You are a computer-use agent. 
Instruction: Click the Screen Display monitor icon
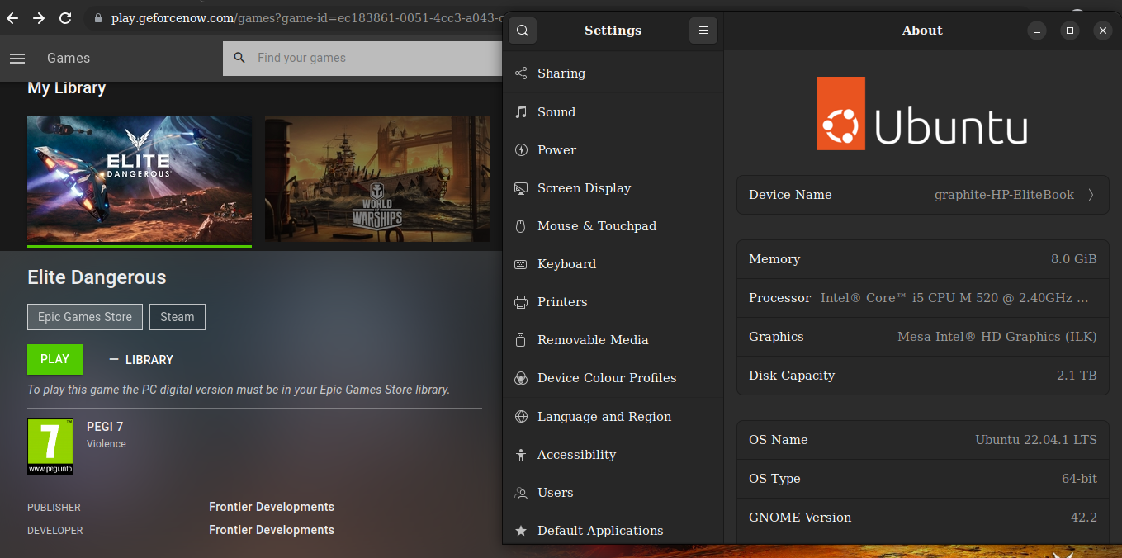[x=521, y=188]
